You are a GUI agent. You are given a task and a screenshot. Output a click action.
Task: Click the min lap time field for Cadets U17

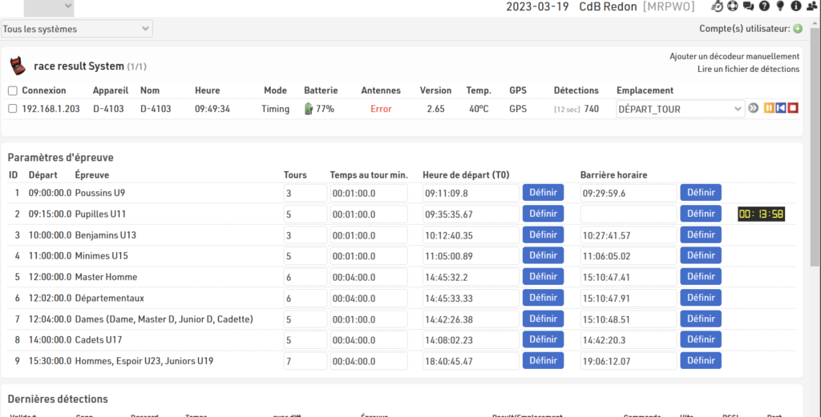point(369,340)
